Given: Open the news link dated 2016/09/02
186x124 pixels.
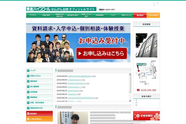Looking at the screenshot, I should (x=76, y=83).
